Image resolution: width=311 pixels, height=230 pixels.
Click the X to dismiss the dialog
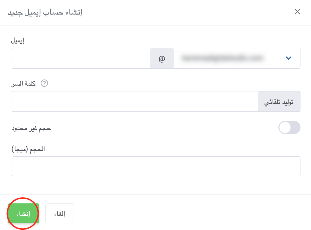pyautogui.click(x=297, y=12)
